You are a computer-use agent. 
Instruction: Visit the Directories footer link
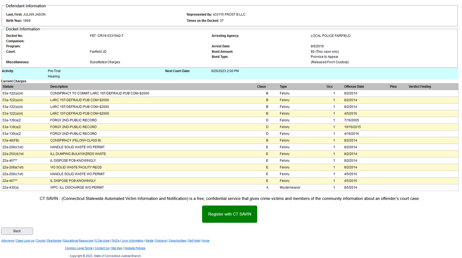click(54, 241)
